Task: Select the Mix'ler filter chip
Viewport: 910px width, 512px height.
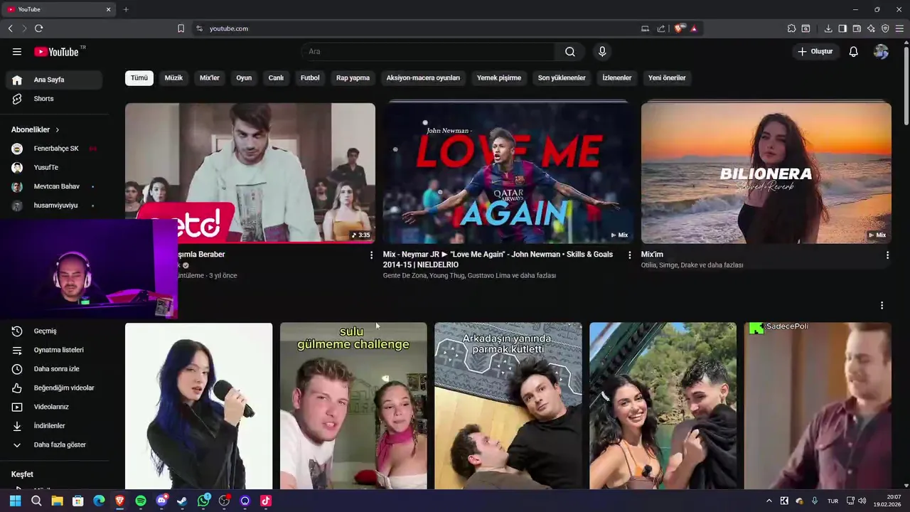Action: 210,78
